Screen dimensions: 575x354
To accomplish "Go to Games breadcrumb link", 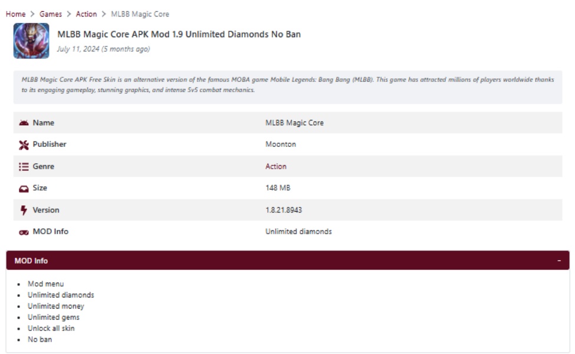I will click(x=51, y=14).
